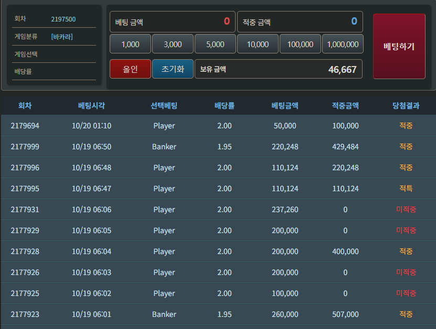Click the winning amount 429,484
The image size is (436, 329).
coord(345,147)
